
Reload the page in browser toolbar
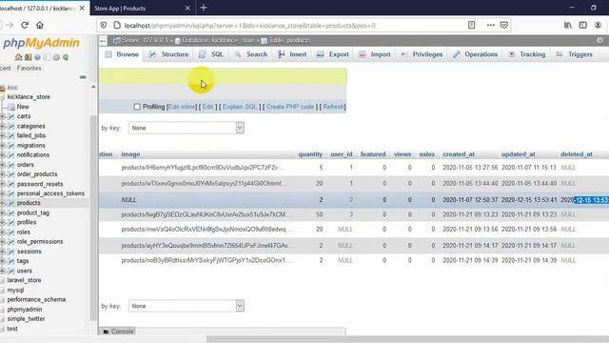click(25, 26)
